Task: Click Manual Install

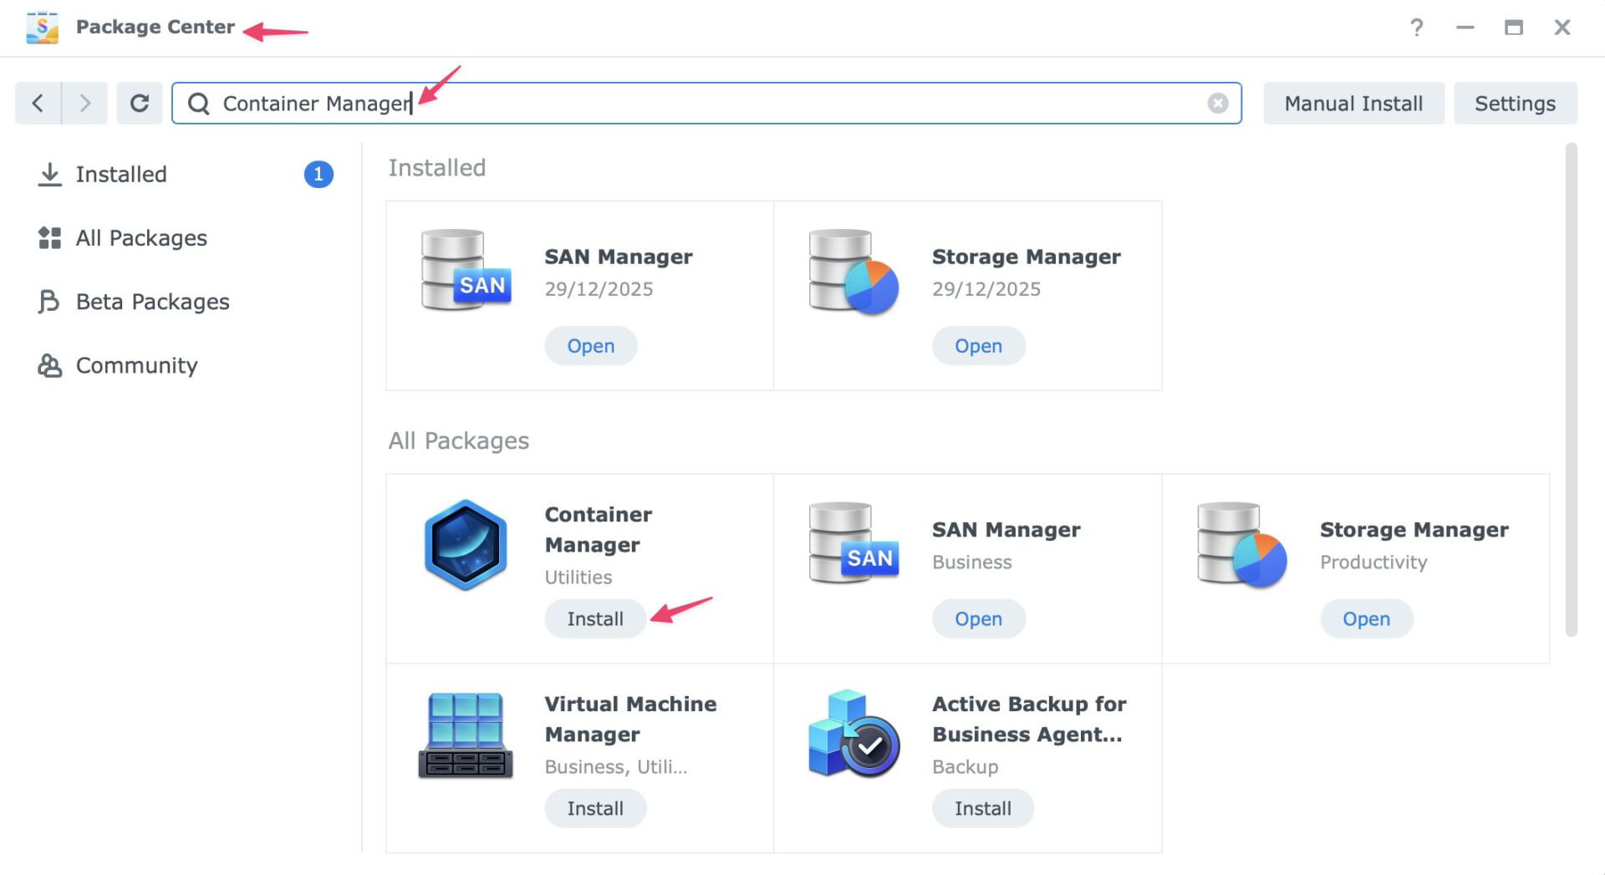Action: pos(1353,103)
